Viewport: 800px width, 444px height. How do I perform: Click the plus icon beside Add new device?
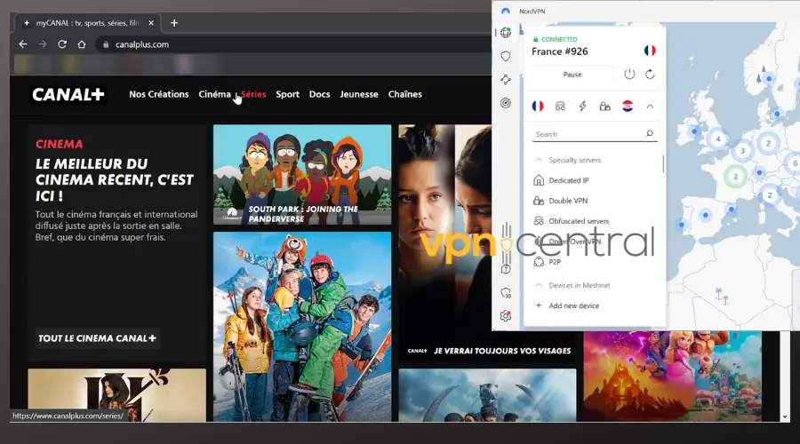click(x=539, y=305)
